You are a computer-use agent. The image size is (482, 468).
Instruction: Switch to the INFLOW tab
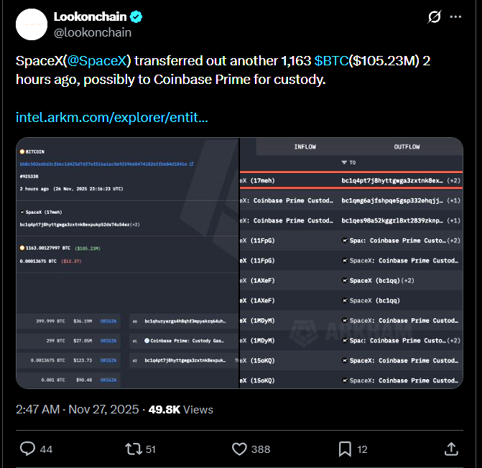(305, 147)
